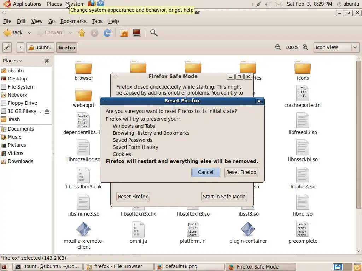Open the help icon in top panel

(100, 4)
